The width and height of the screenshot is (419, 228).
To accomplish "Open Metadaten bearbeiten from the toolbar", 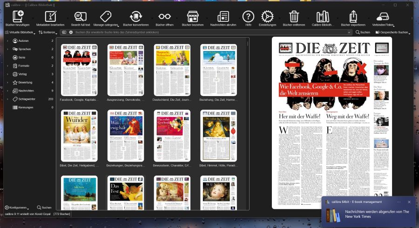I will [50, 17].
